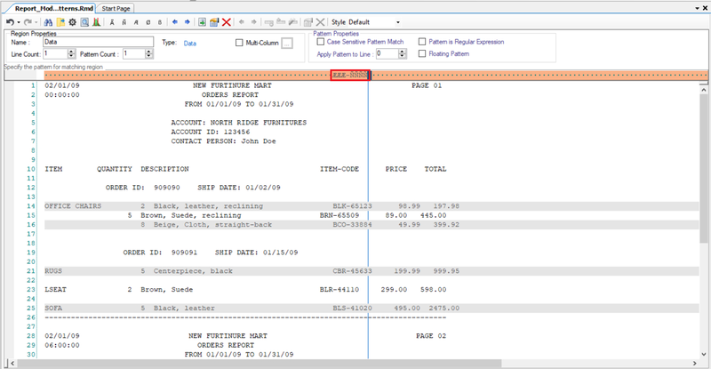Click the Multi-Column ellipsis button

point(287,42)
